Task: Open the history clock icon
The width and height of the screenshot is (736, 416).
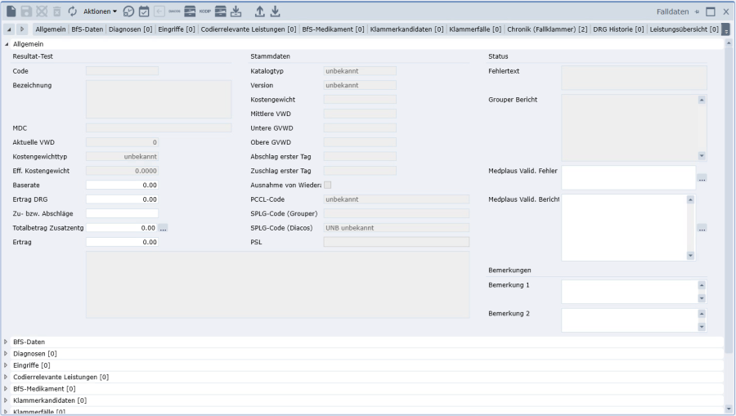Action: (128, 12)
